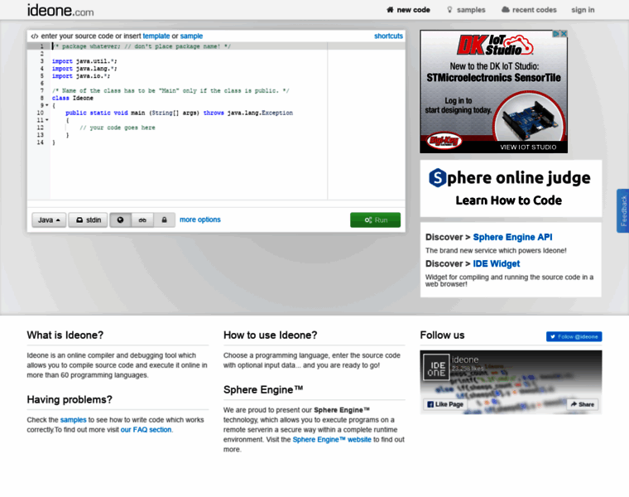This screenshot has height=497, width=629.
Task: Open the Java language dropdown
Action: [49, 220]
